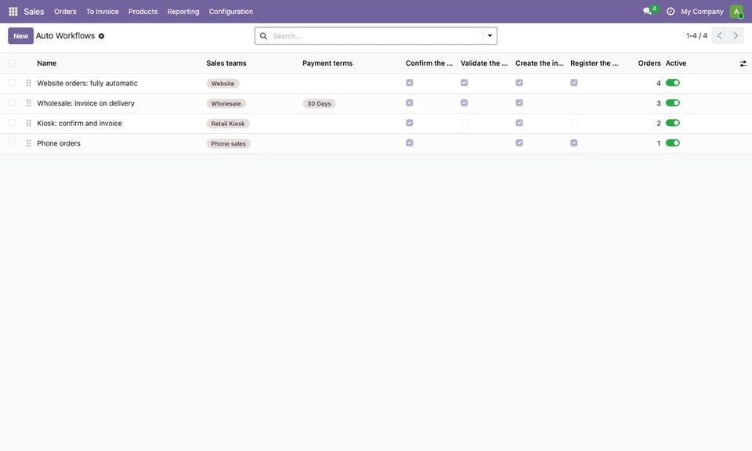Grab the drag handle for Kiosk row

[x=29, y=123]
